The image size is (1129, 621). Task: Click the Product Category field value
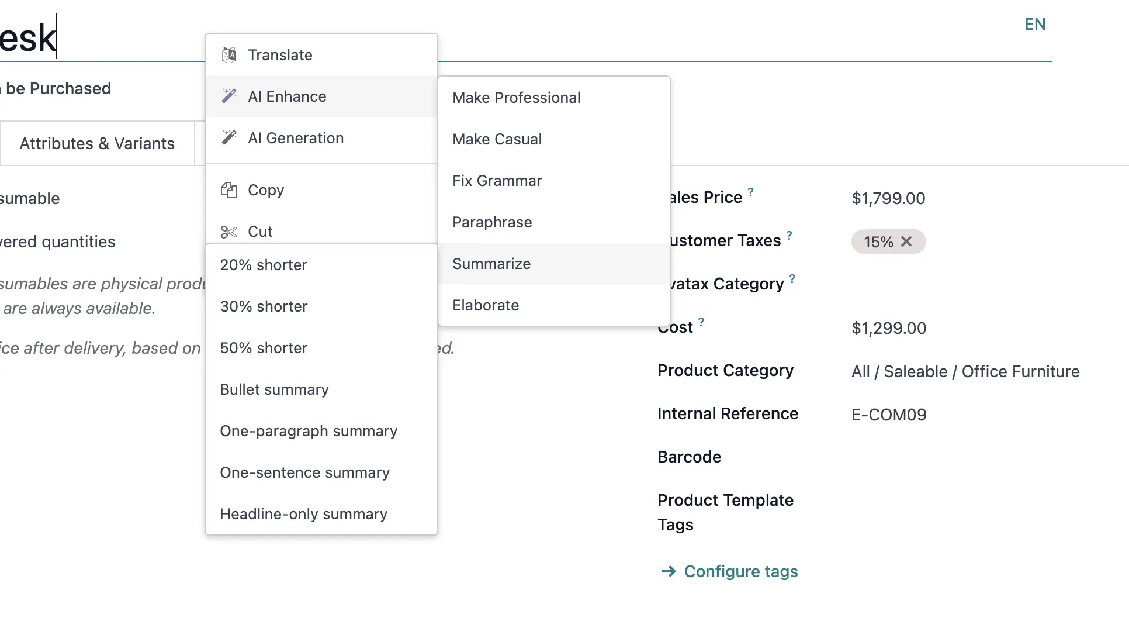click(x=965, y=371)
